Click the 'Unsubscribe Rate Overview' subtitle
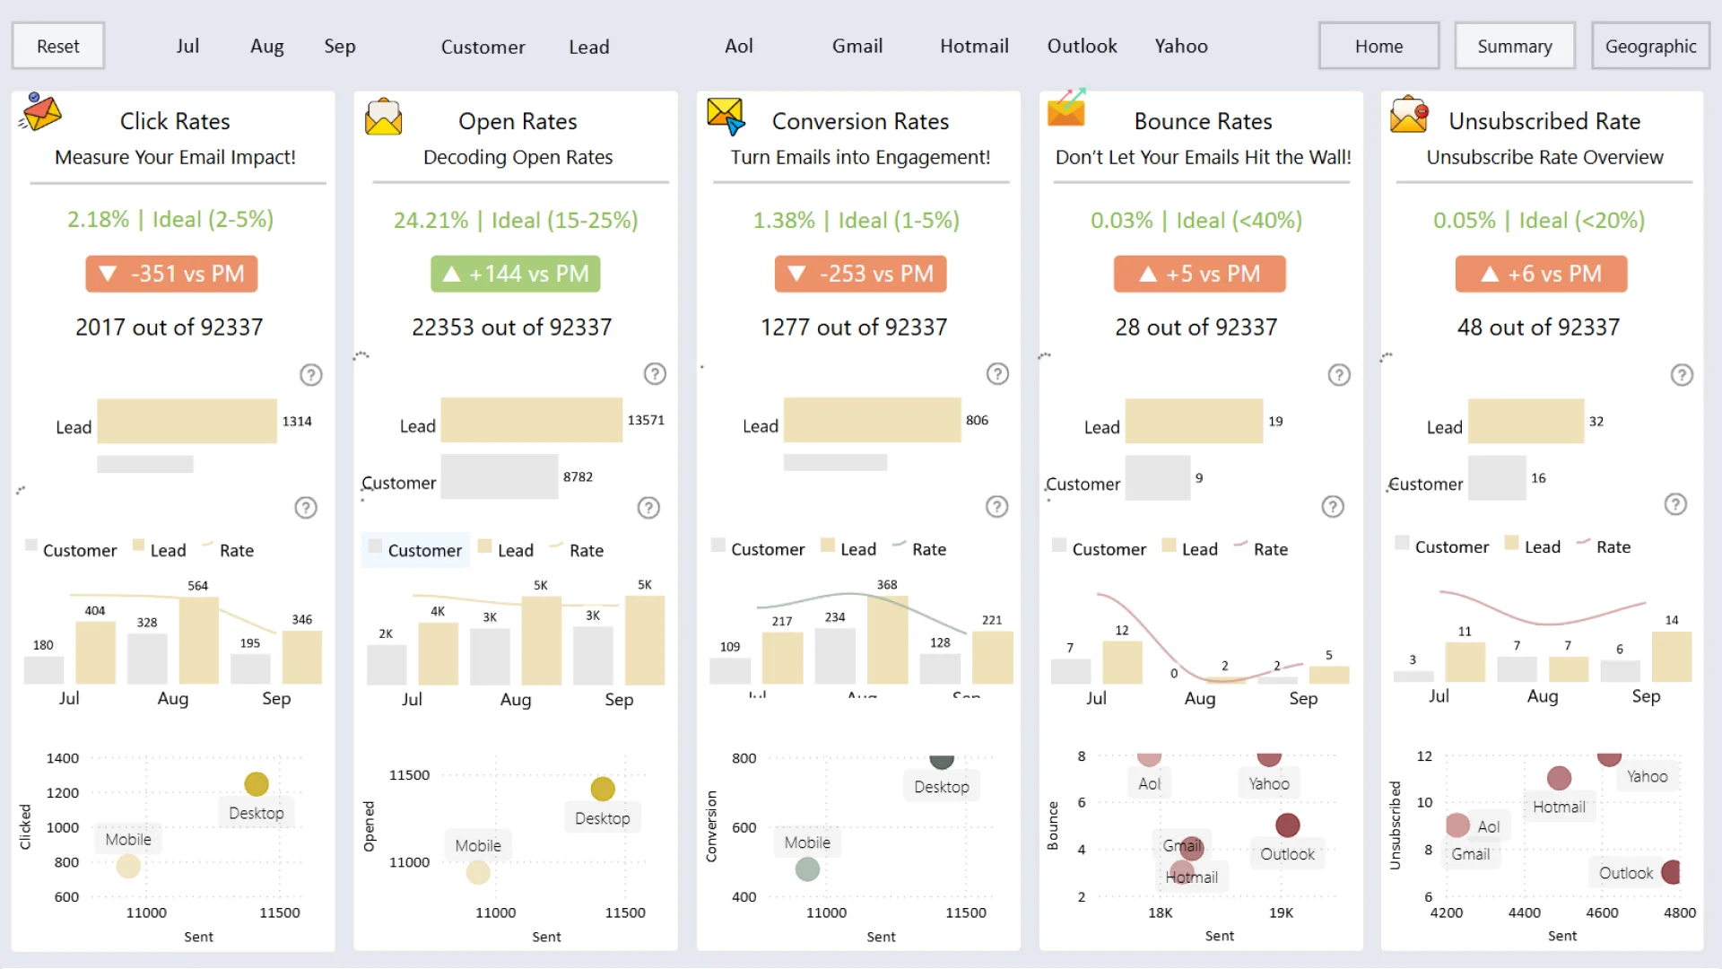The image size is (1722, 969). [x=1544, y=157]
